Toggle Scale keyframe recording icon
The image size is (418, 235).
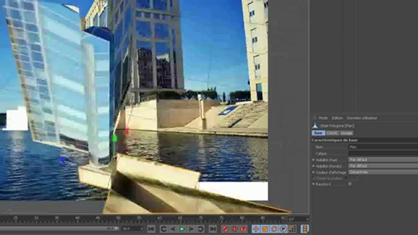coord(265,229)
